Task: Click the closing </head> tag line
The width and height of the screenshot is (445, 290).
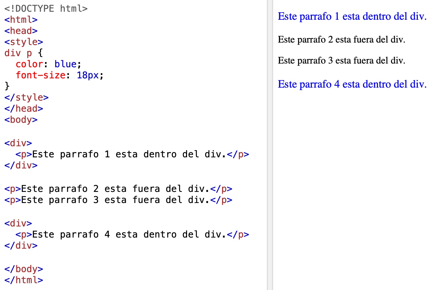Action: [x=24, y=109]
